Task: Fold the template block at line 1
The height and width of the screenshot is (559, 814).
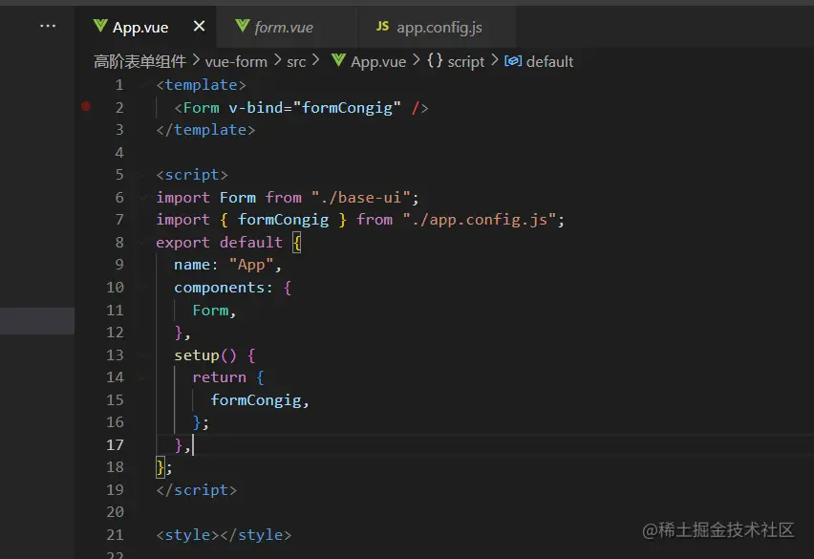Action: (x=143, y=85)
